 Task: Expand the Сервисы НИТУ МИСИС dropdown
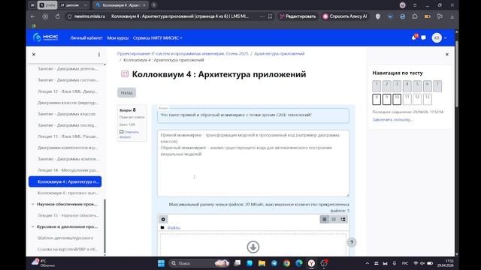(x=158, y=38)
